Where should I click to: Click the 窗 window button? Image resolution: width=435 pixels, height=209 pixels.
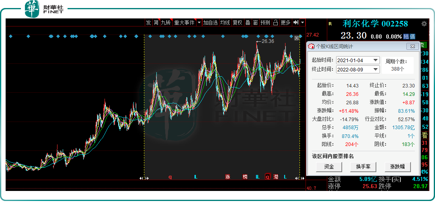pos(256,23)
